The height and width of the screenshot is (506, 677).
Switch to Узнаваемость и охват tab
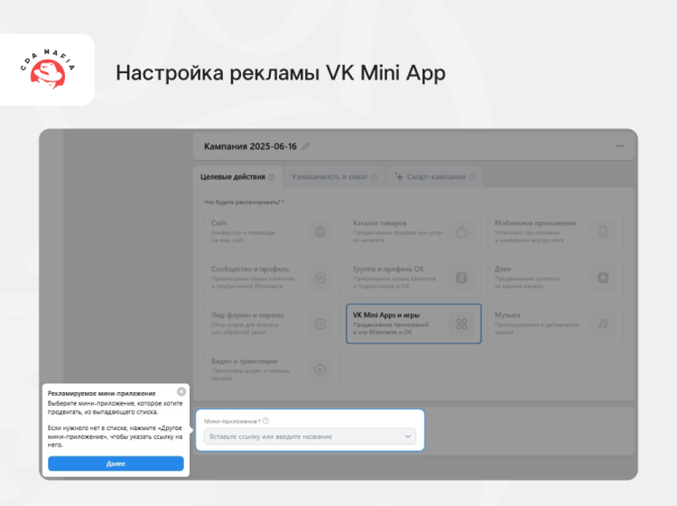point(334,177)
